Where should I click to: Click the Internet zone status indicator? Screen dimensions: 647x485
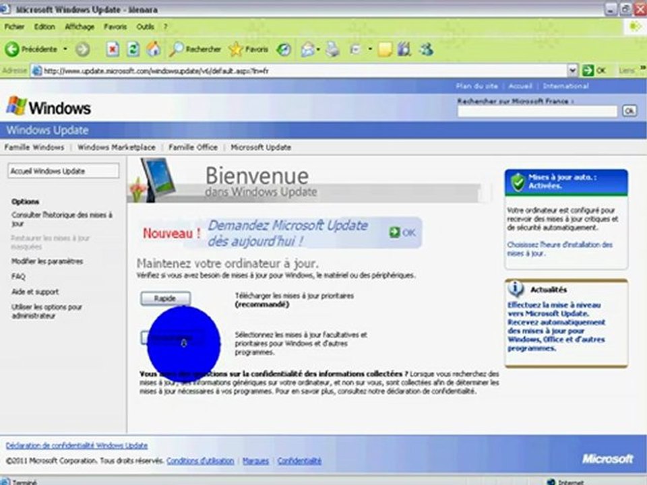565,482
